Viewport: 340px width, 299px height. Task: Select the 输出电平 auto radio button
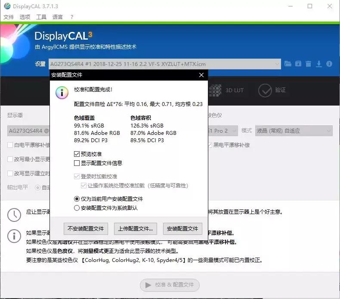tap(37, 187)
